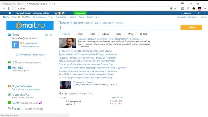Click the browser back arrow
The image size is (208, 117).
click(4, 9)
